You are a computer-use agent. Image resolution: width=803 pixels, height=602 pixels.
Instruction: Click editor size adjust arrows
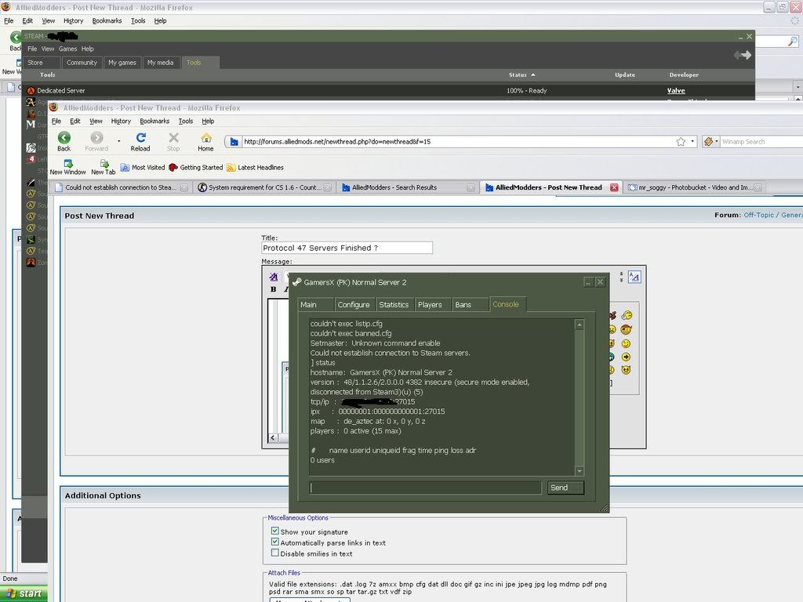[x=621, y=277]
